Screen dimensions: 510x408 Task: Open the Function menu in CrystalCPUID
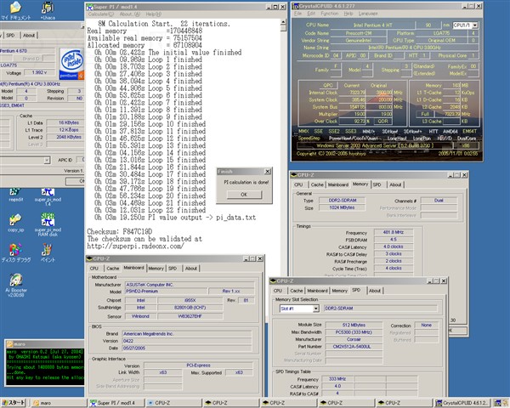coord(330,14)
